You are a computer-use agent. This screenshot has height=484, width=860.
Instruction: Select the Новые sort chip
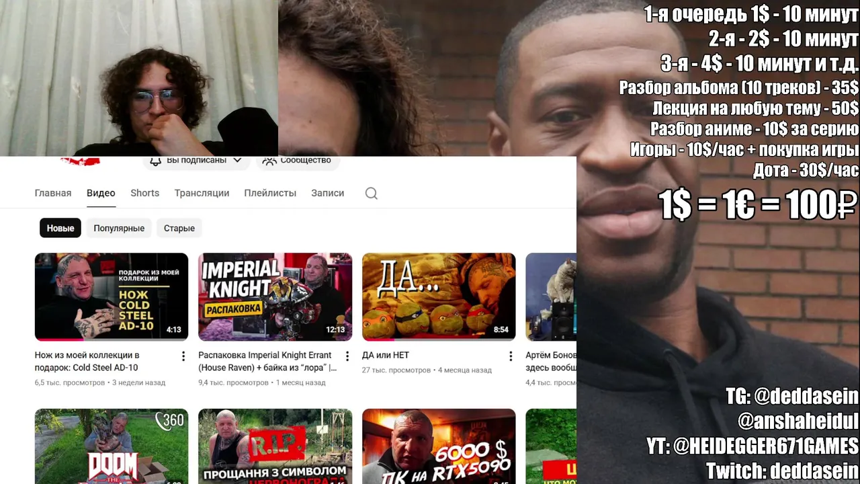click(60, 228)
